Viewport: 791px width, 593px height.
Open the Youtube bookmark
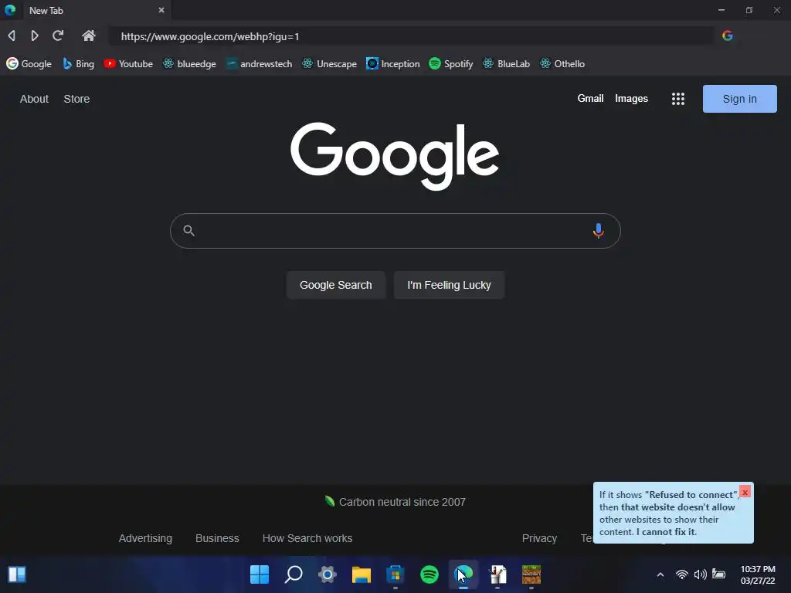[128, 63]
